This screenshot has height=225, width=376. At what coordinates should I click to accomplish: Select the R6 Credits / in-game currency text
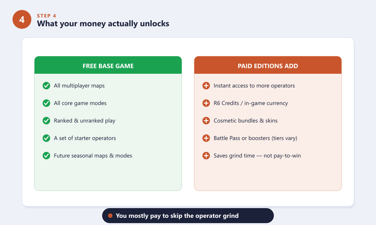tap(251, 103)
